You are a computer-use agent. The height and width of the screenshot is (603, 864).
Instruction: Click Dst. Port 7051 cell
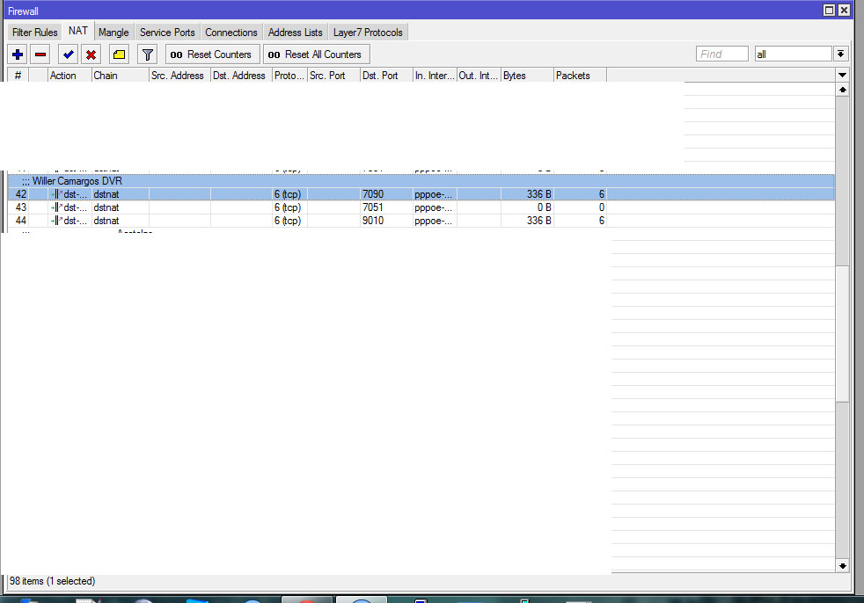click(x=386, y=207)
